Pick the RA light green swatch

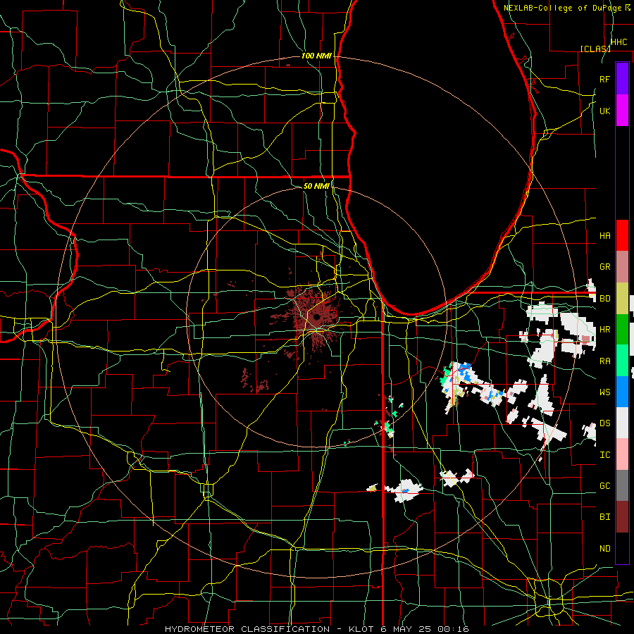coord(622,361)
